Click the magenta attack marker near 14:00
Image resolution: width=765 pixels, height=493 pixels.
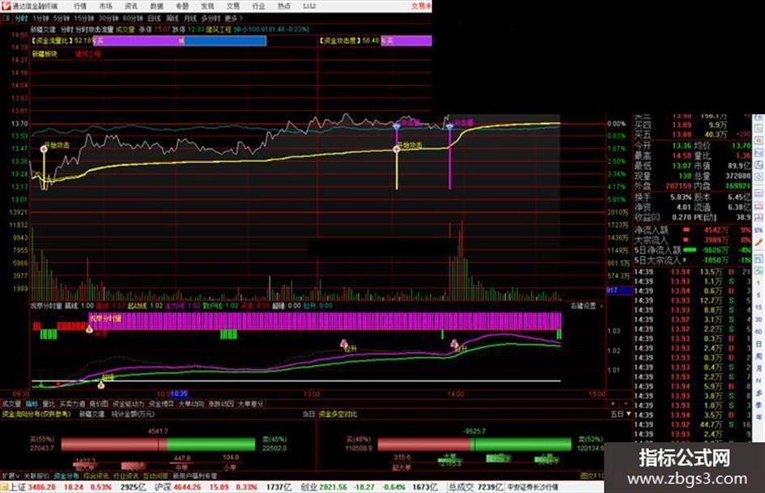point(449,126)
